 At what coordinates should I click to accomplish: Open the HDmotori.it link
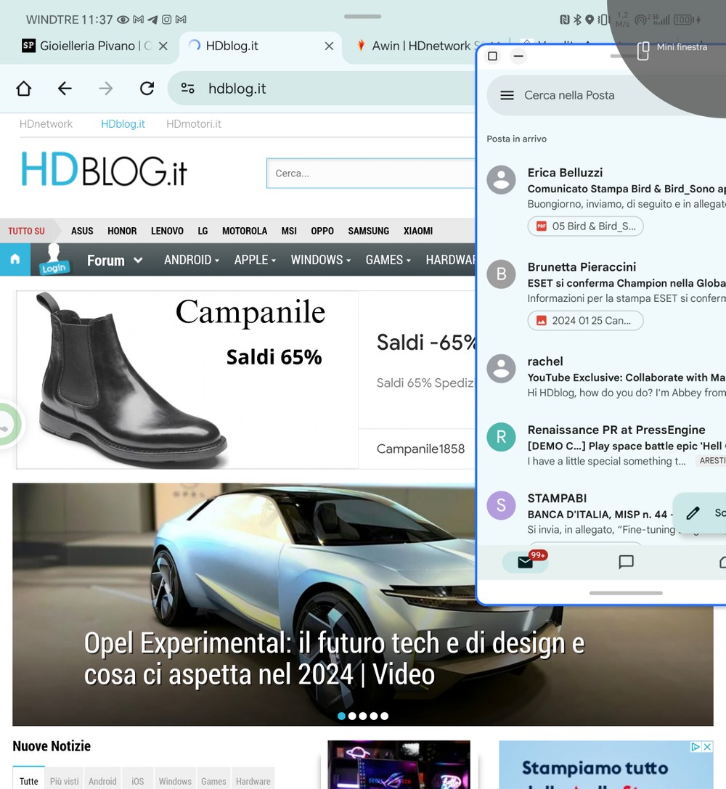[194, 124]
